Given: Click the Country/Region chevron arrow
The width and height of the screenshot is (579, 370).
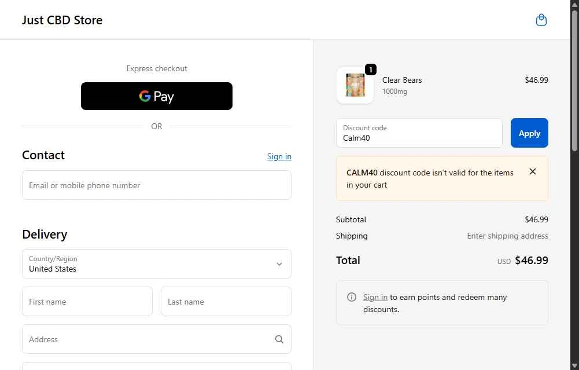Looking at the screenshot, I should pyautogui.click(x=279, y=264).
